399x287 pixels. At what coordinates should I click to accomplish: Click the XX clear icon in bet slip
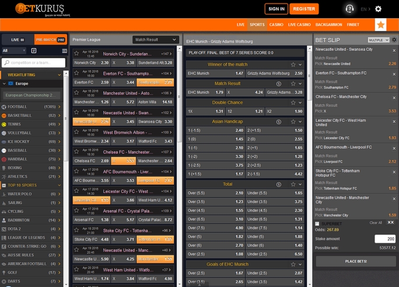(x=391, y=222)
